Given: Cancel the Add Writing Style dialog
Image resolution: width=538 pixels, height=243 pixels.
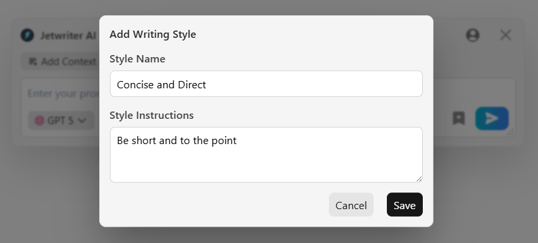Looking at the screenshot, I should pos(351,204).
